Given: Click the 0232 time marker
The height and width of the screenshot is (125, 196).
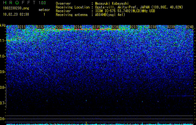Looking at the screenshot, I should coord(40,27).
